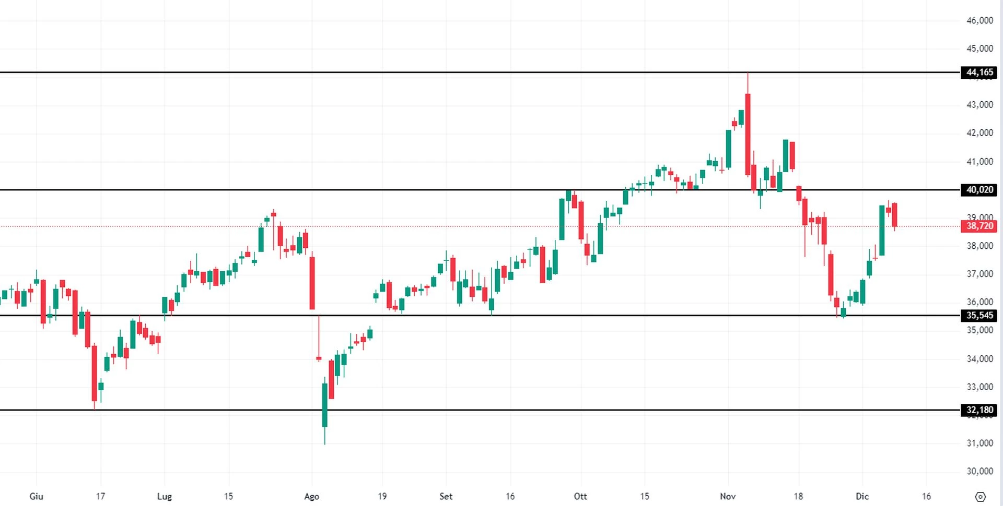This screenshot has width=1003, height=506.
Task: Click the Nov label on time axis
Action: (x=728, y=496)
